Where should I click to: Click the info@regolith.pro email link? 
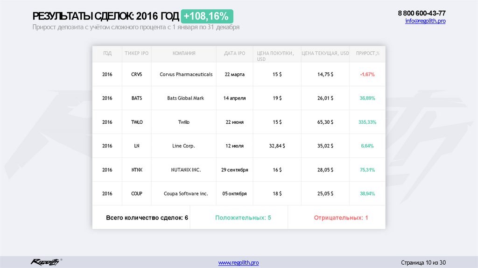425,21
